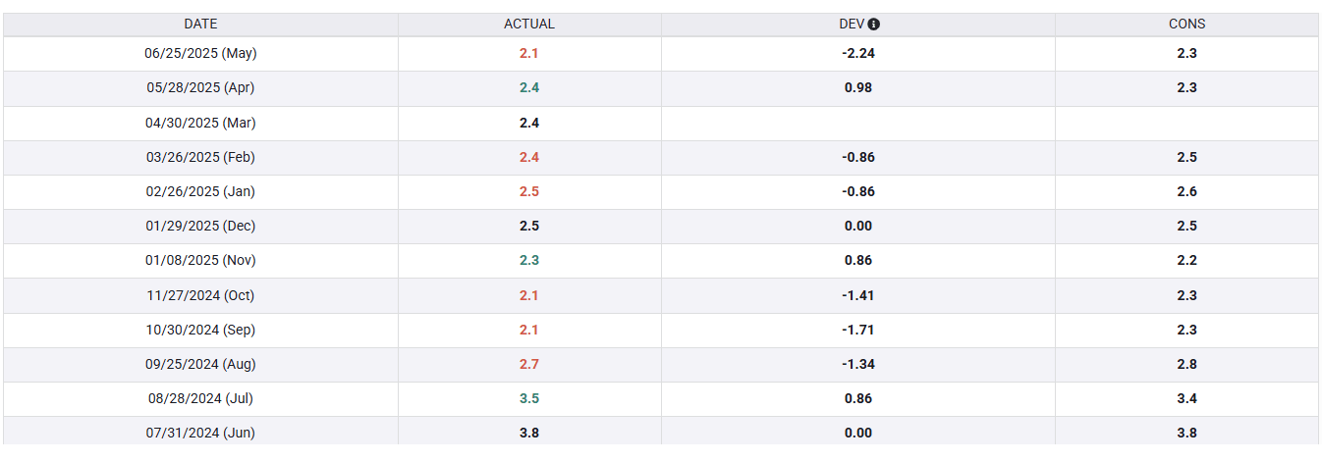Select the 0.98 deviation value
Image resolution: width=1322 pixels, height=462 pixels.
click(x=858, y=87)
